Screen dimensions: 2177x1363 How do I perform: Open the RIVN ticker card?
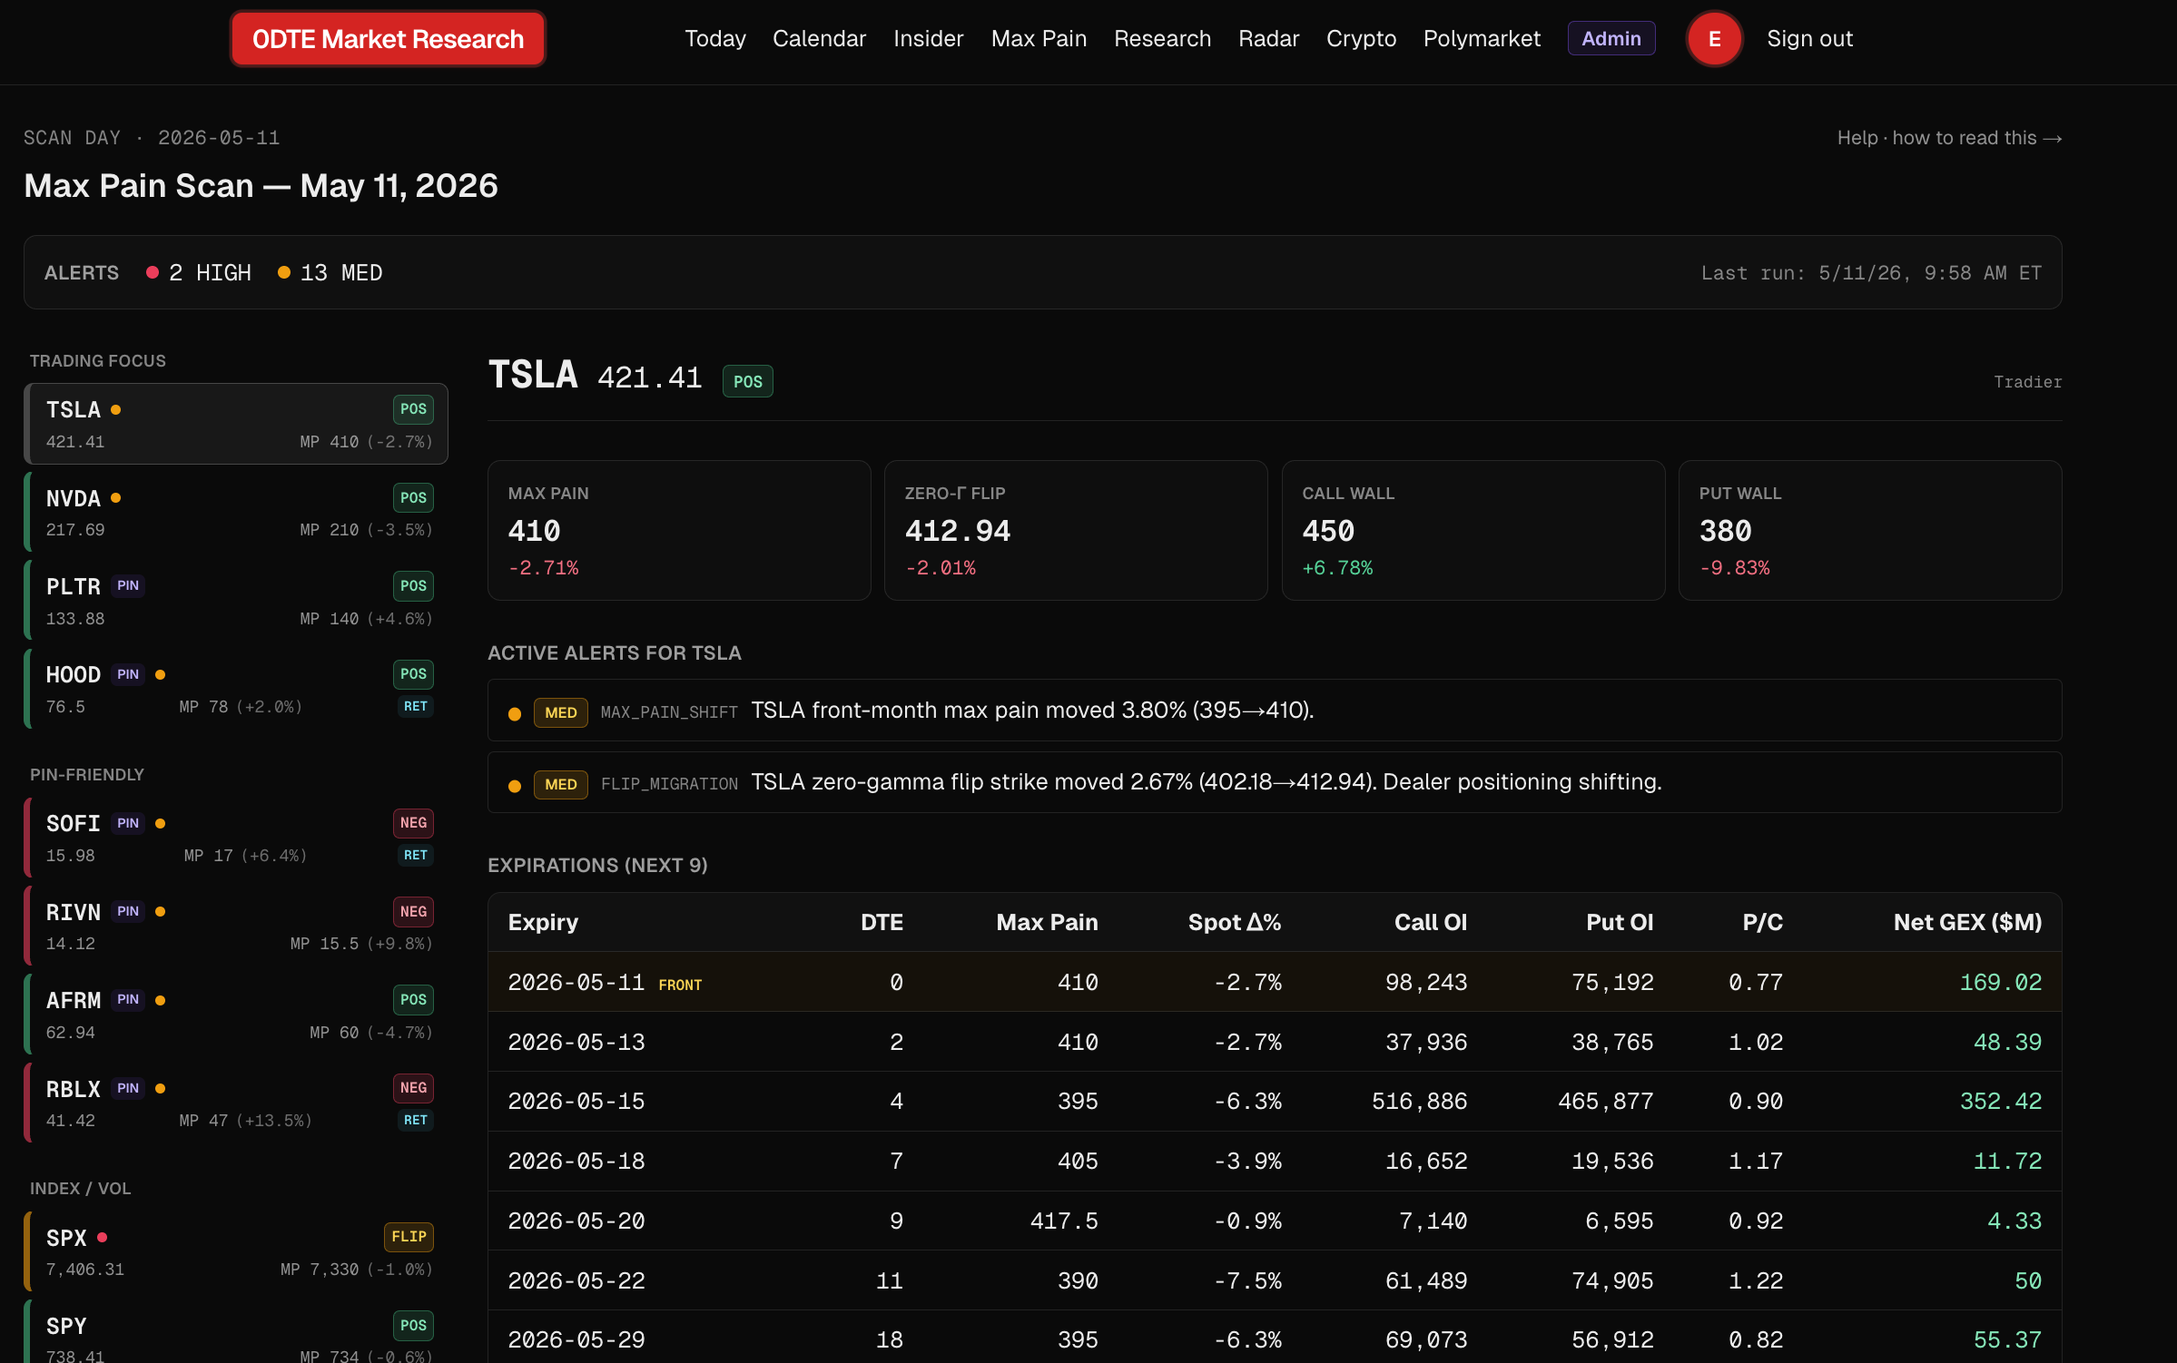pos(236,927)
